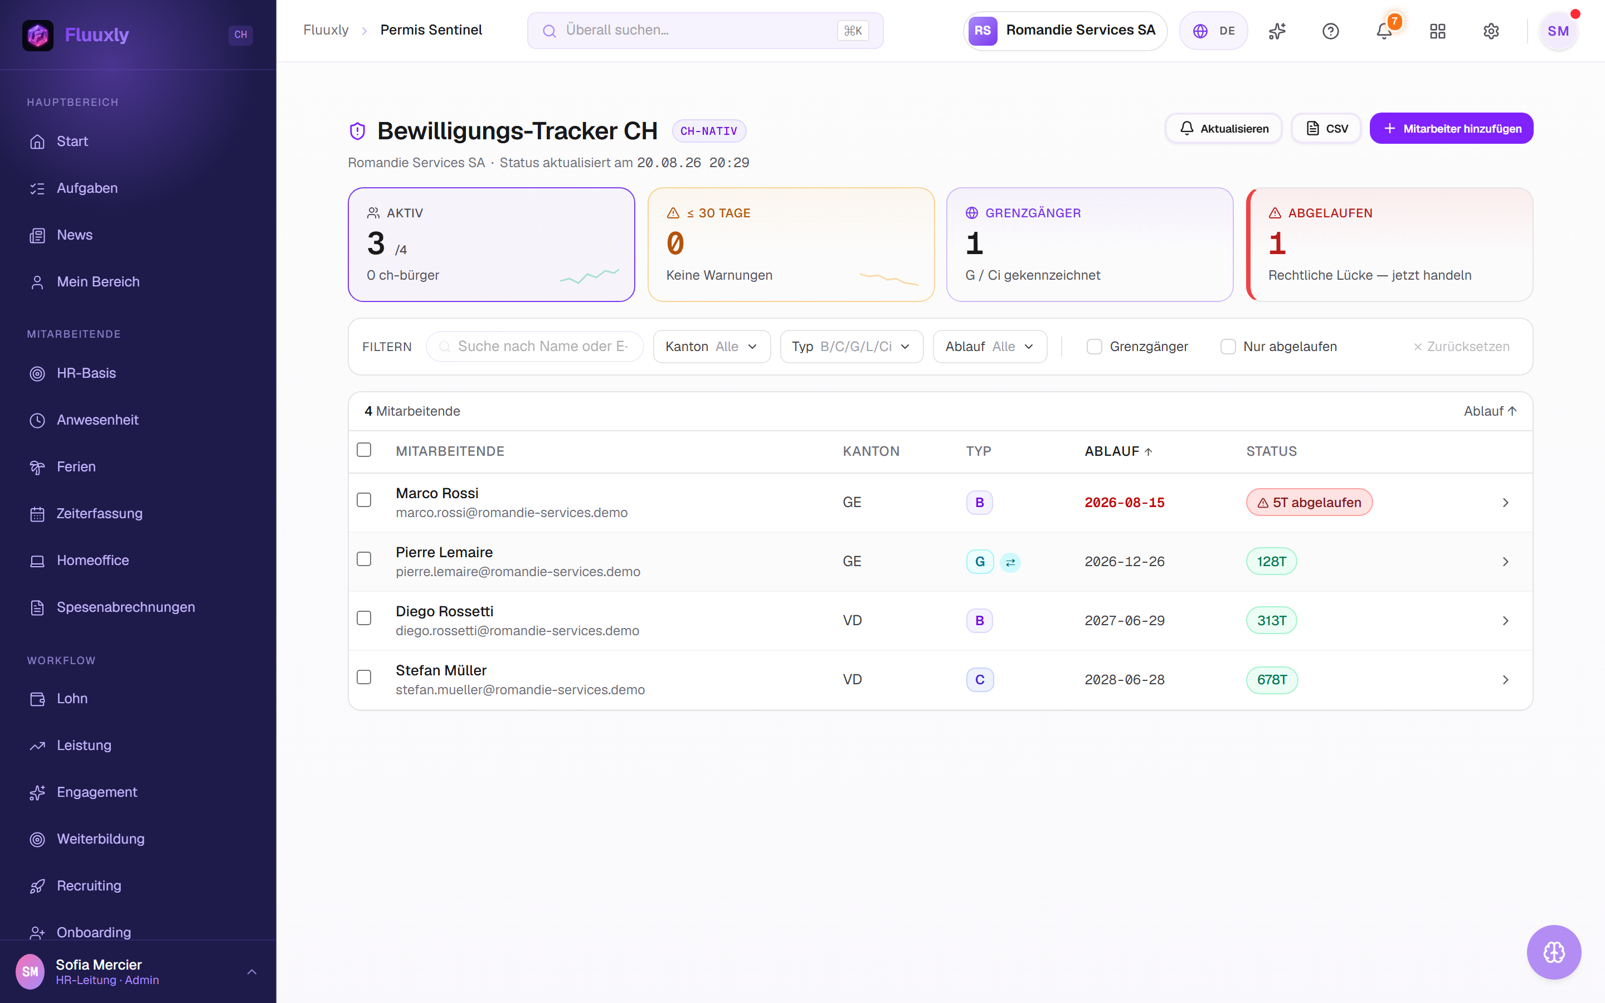This screenshot has width=1605, height=1003.
Task: Click Zurücksetzen to reset filters
Action: point(1461,346)
